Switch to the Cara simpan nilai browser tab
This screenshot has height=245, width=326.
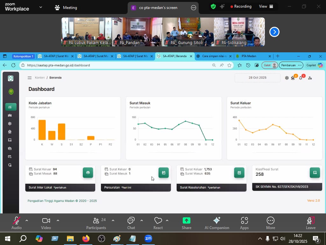click(x=212, y=56)
